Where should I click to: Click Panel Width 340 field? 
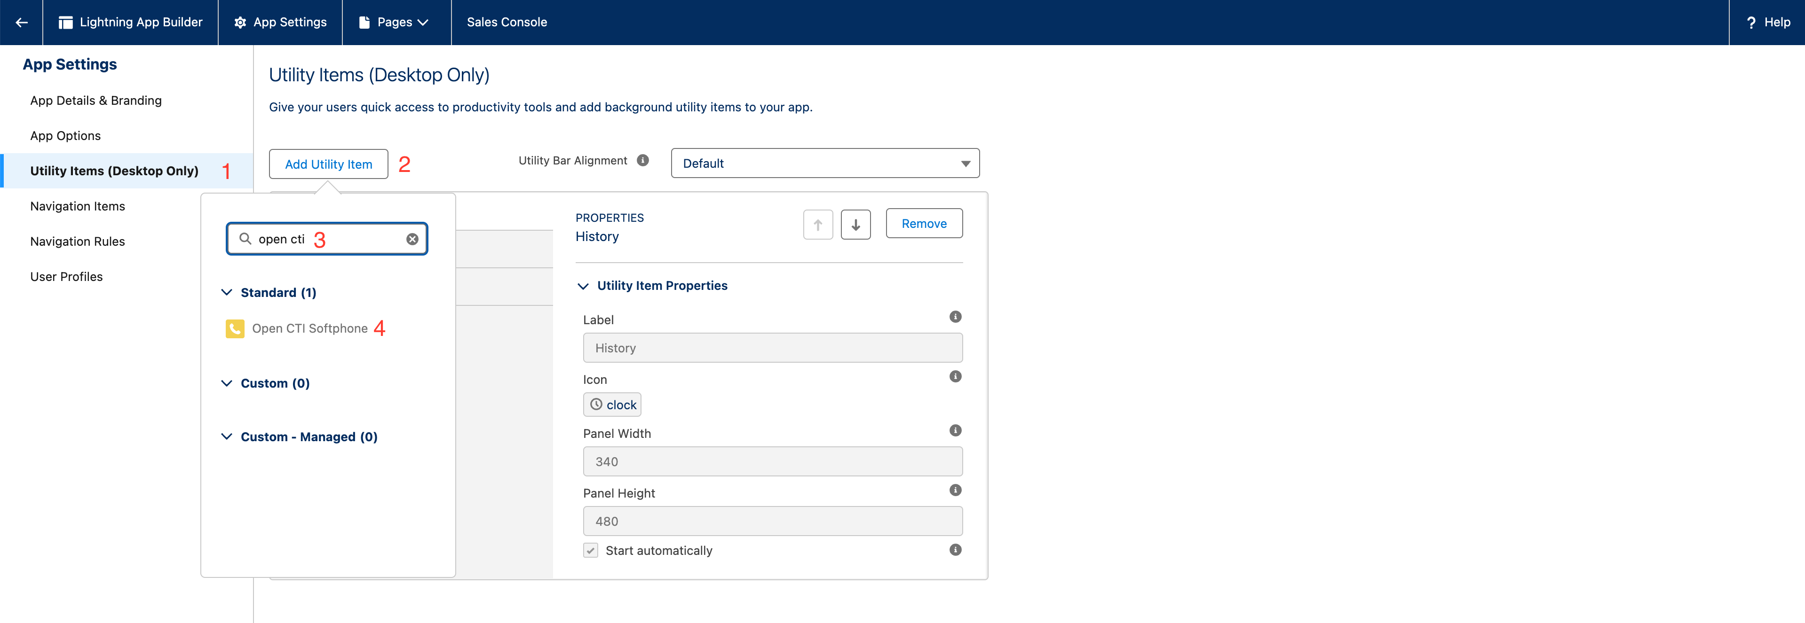pos(773,461)
